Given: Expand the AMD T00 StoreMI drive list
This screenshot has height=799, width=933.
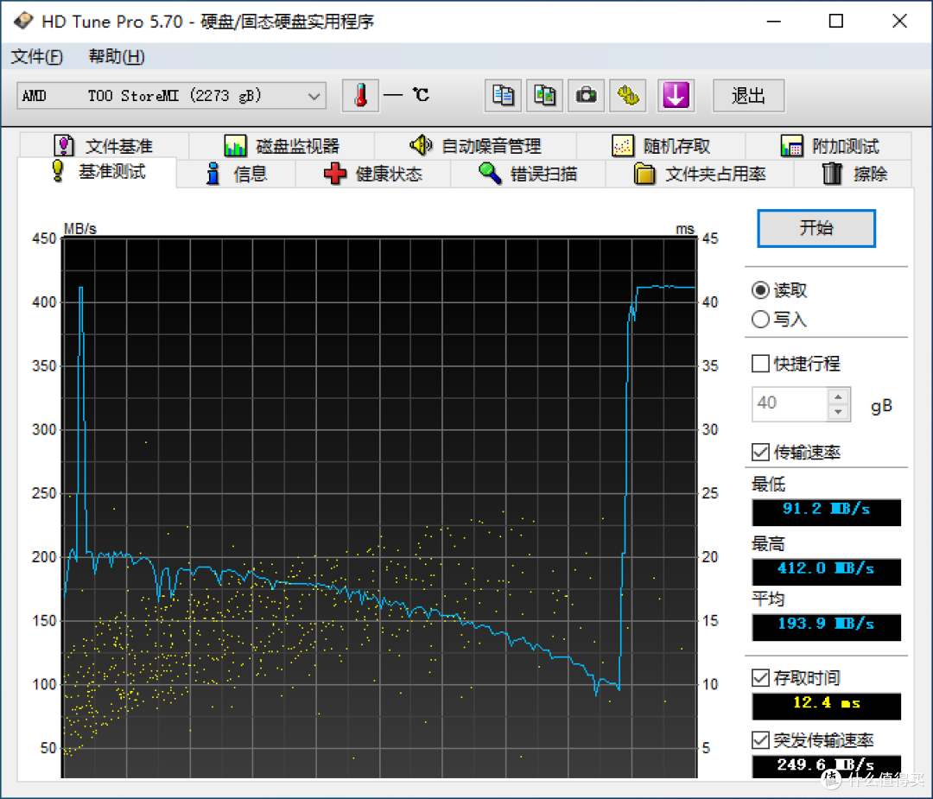Looking at the screenshot, I should click(x=315, y=96).
